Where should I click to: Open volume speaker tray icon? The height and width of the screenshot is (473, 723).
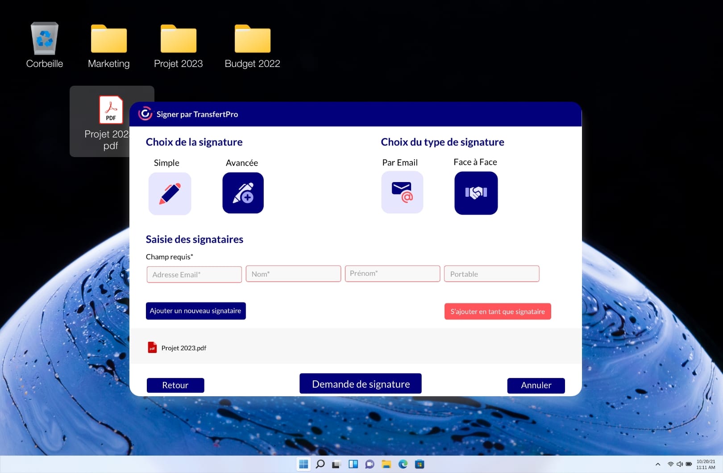pos(680,464)
